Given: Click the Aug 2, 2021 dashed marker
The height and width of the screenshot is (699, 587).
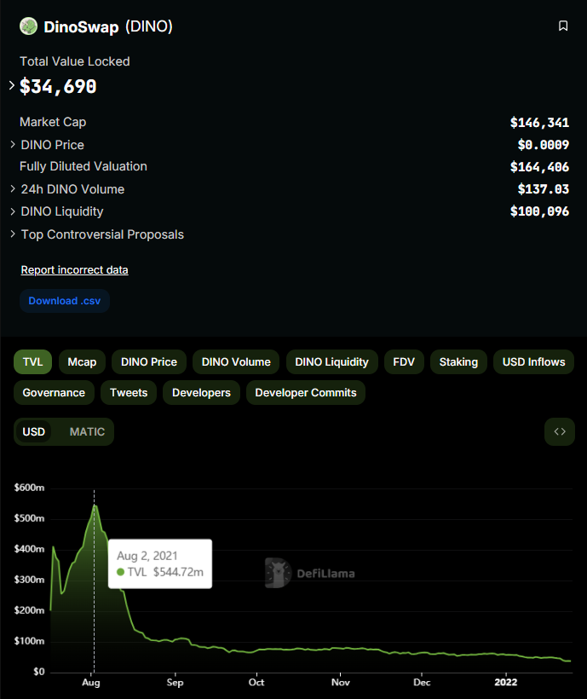Looking at the screenshot, I should [x=94, y=580].
